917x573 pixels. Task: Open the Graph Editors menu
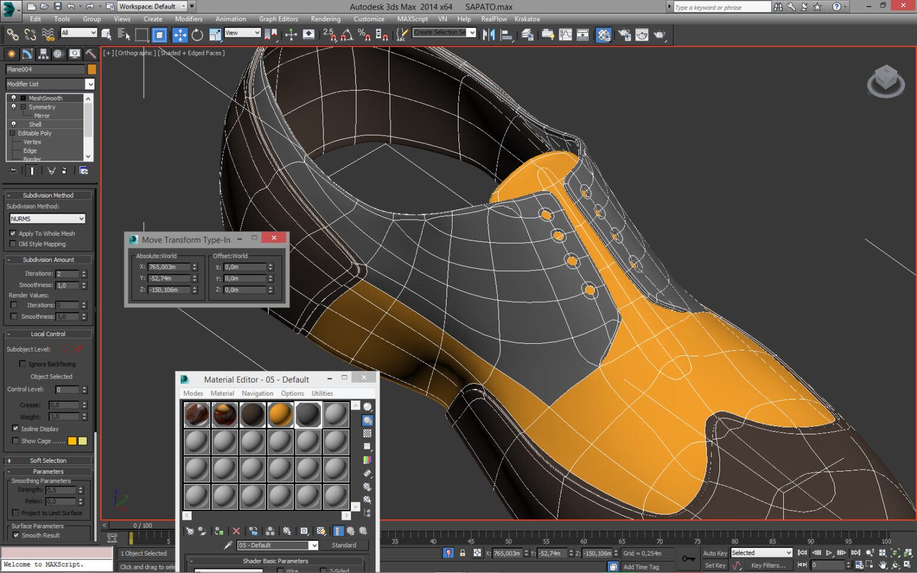[x=278, y=19]
